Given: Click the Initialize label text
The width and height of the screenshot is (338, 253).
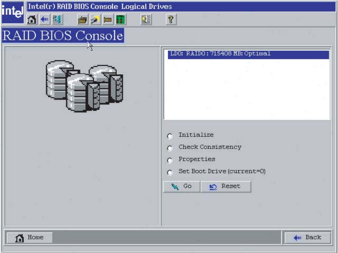Looking at the screenshot, I should click(196, 135).
